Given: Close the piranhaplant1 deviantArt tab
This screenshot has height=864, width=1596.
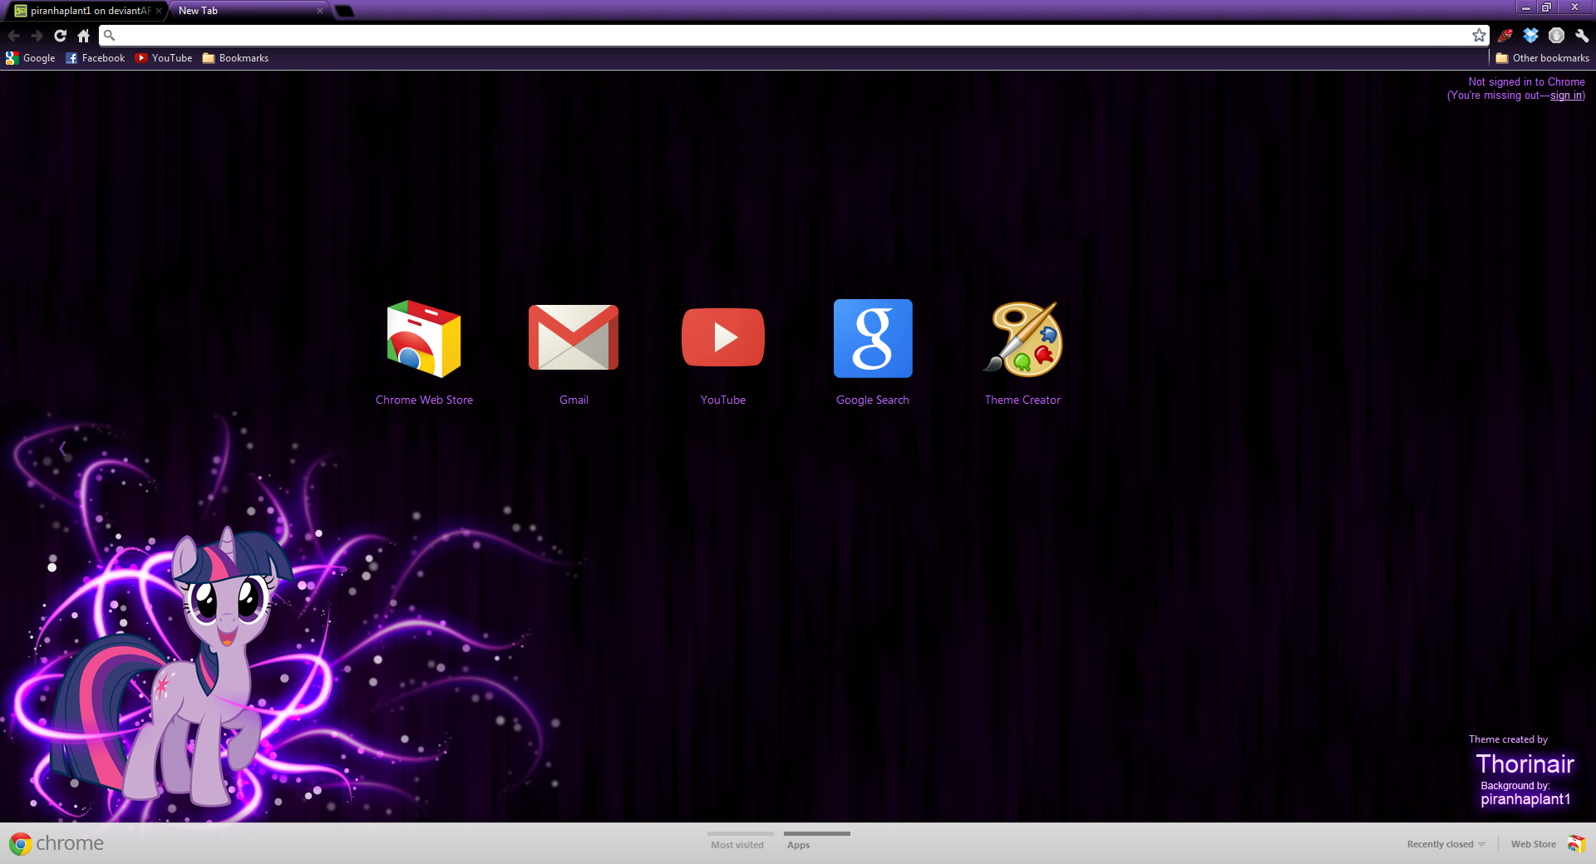Looking at the screenshot, I should (159, 11).
